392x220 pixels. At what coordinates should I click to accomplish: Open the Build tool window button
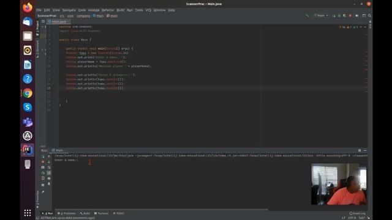85,213
